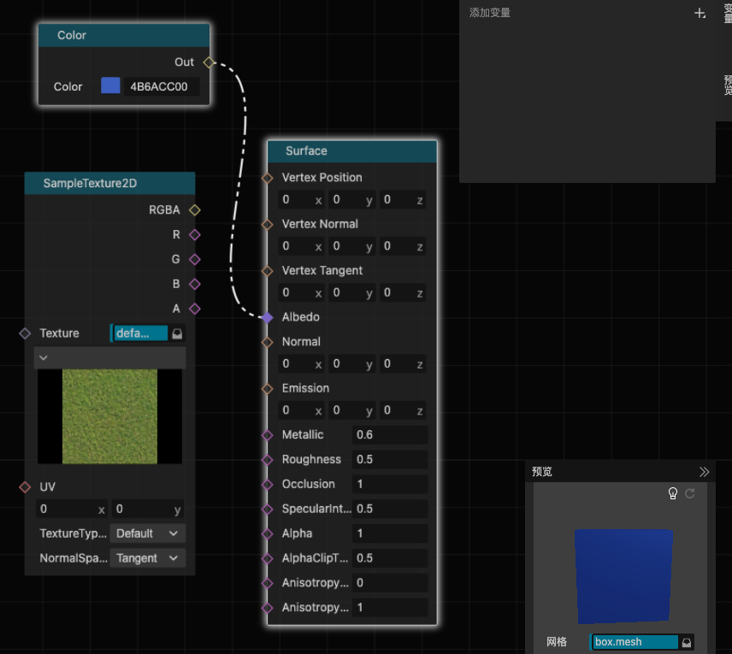Edit the Normal z field
This screenshot has height=654, width=732.
(403, 364)
